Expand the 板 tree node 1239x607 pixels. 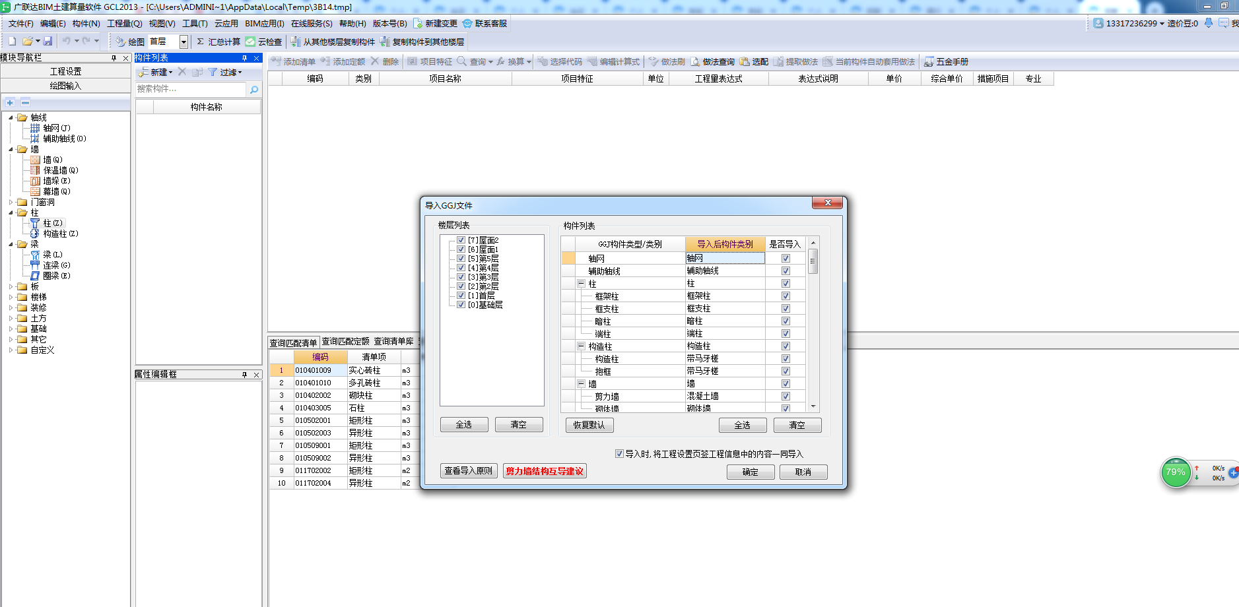click(x=11, y=287)
